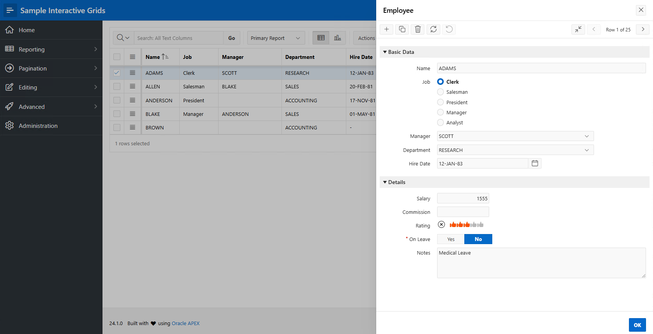The image size is (653, 334).
Task: Click the Pagination arrow-circle icon
Action: coord(10,68)
